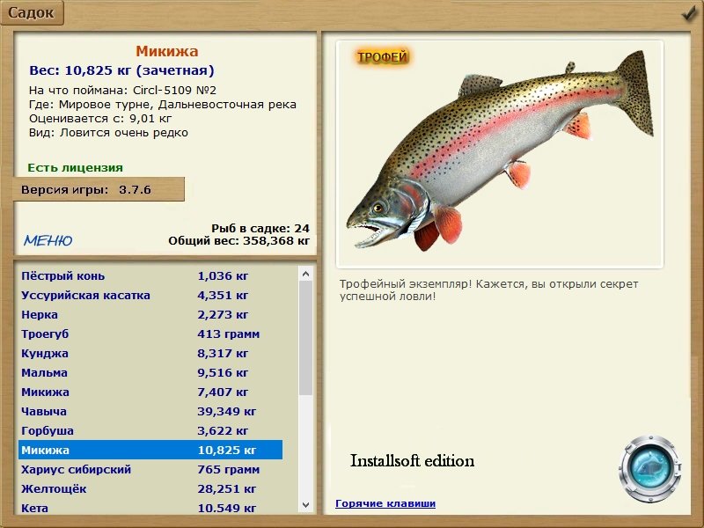The width and height of the screenshot is (704, 528).
Task: Click the Вес: 10,825 кг (зачетная) line
Action: [121, 70]
